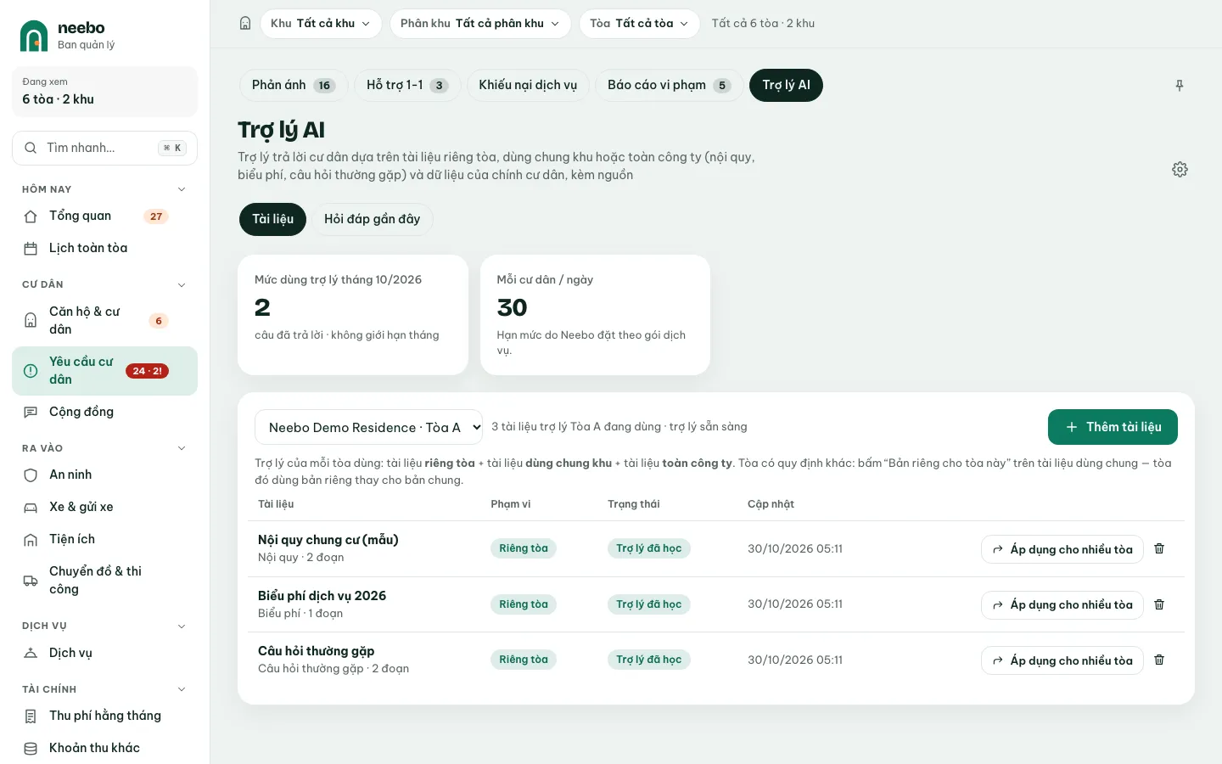1222x764 pixels.
Task: Switch to the Hỗ trợ 1-1 tab
Action: pyautogui.click(x=407, y=85)
